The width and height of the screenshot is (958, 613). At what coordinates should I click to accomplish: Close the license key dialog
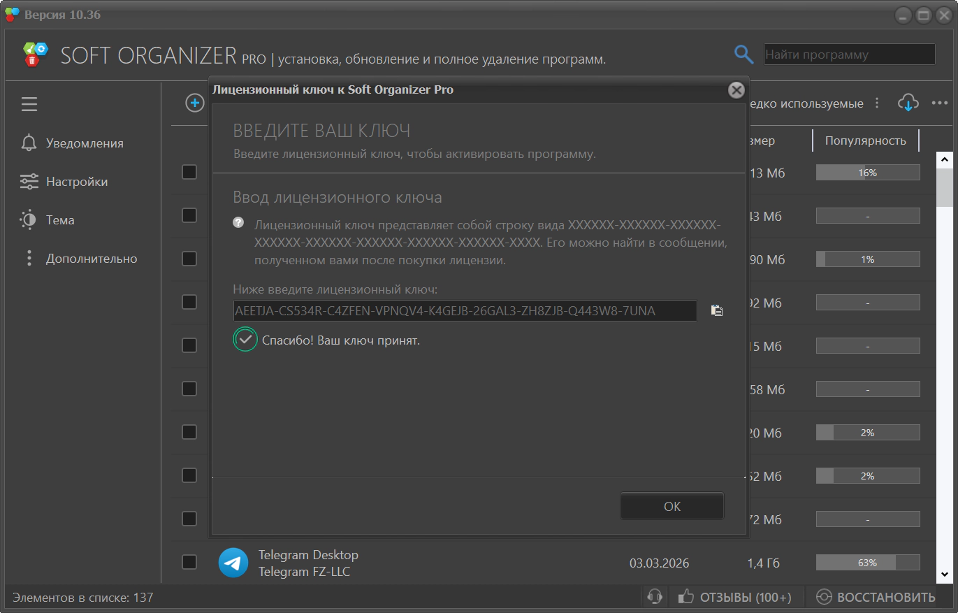pos(736,90)
